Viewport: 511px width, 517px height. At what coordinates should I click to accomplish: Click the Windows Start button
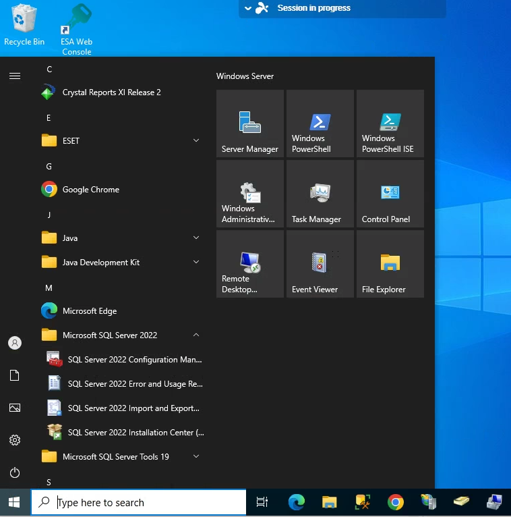[x=14, y=502]
